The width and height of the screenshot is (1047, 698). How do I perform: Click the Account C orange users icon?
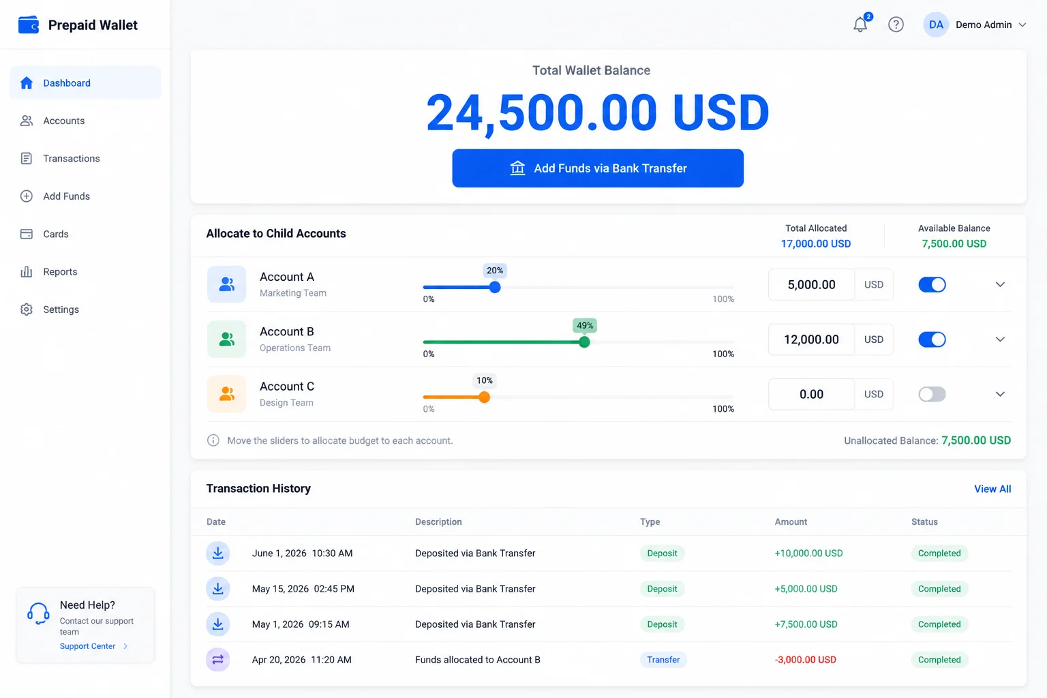coord(226,394)
